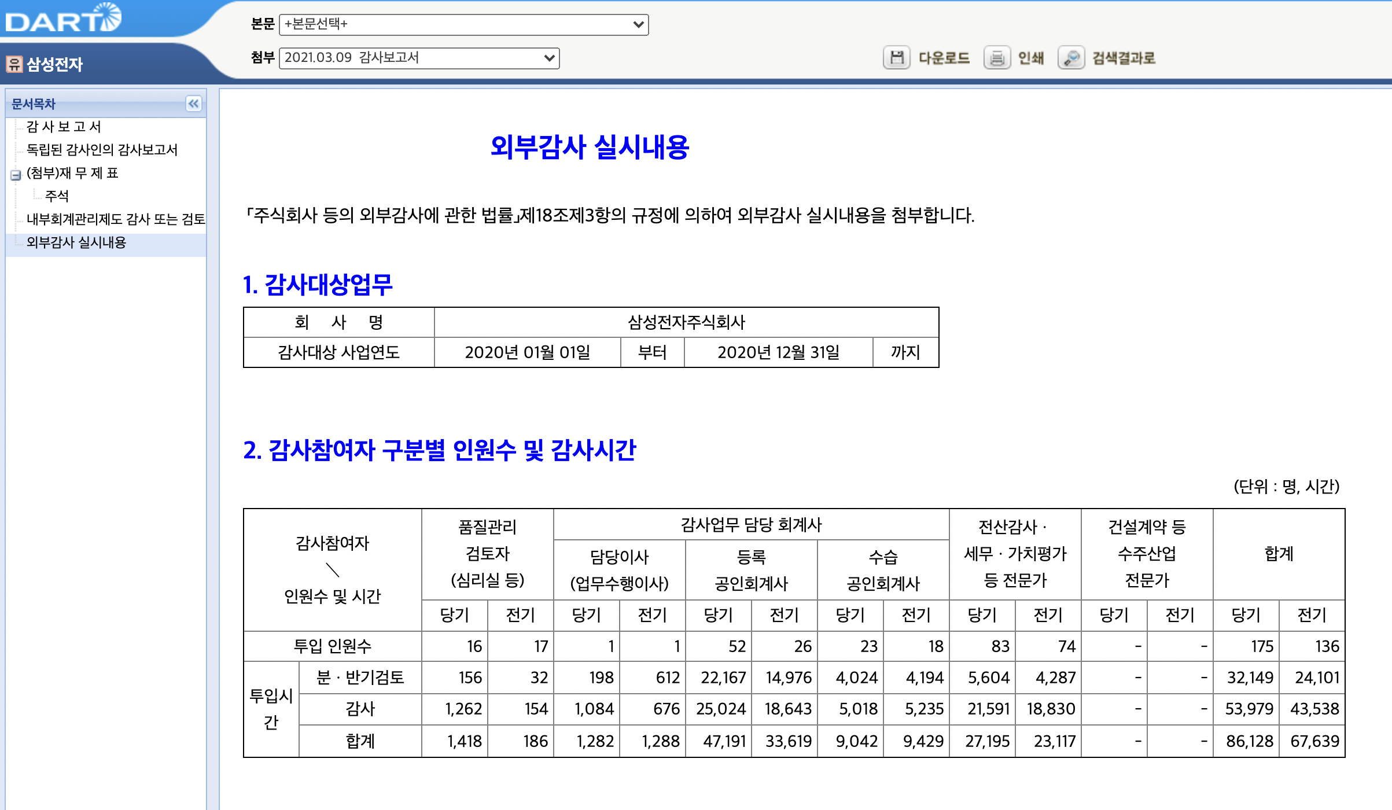Click the value 27,195
1392x810 pixels.
987,741
